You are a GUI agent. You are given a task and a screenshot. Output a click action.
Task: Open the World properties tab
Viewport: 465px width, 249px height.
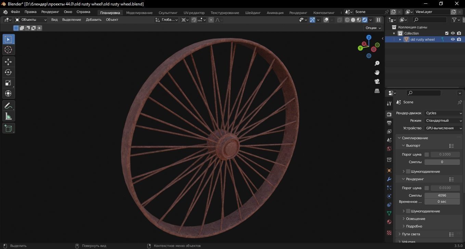click(x=389, y=149)
